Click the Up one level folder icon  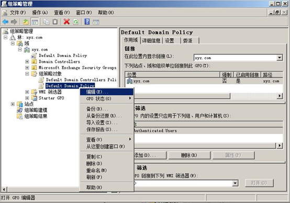(26, 22)
